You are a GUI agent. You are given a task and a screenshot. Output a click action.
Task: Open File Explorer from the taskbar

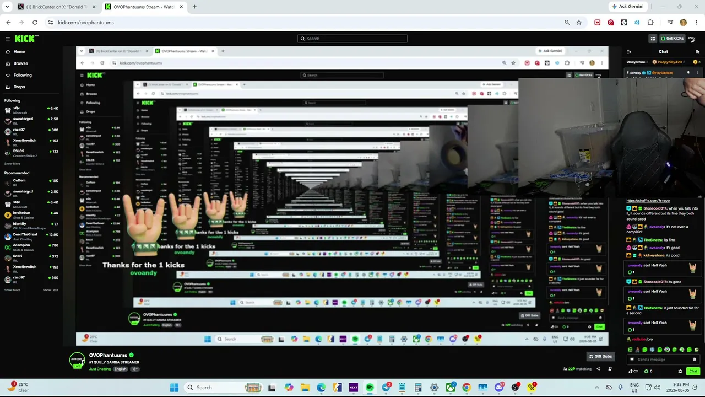tap(305, 388)
